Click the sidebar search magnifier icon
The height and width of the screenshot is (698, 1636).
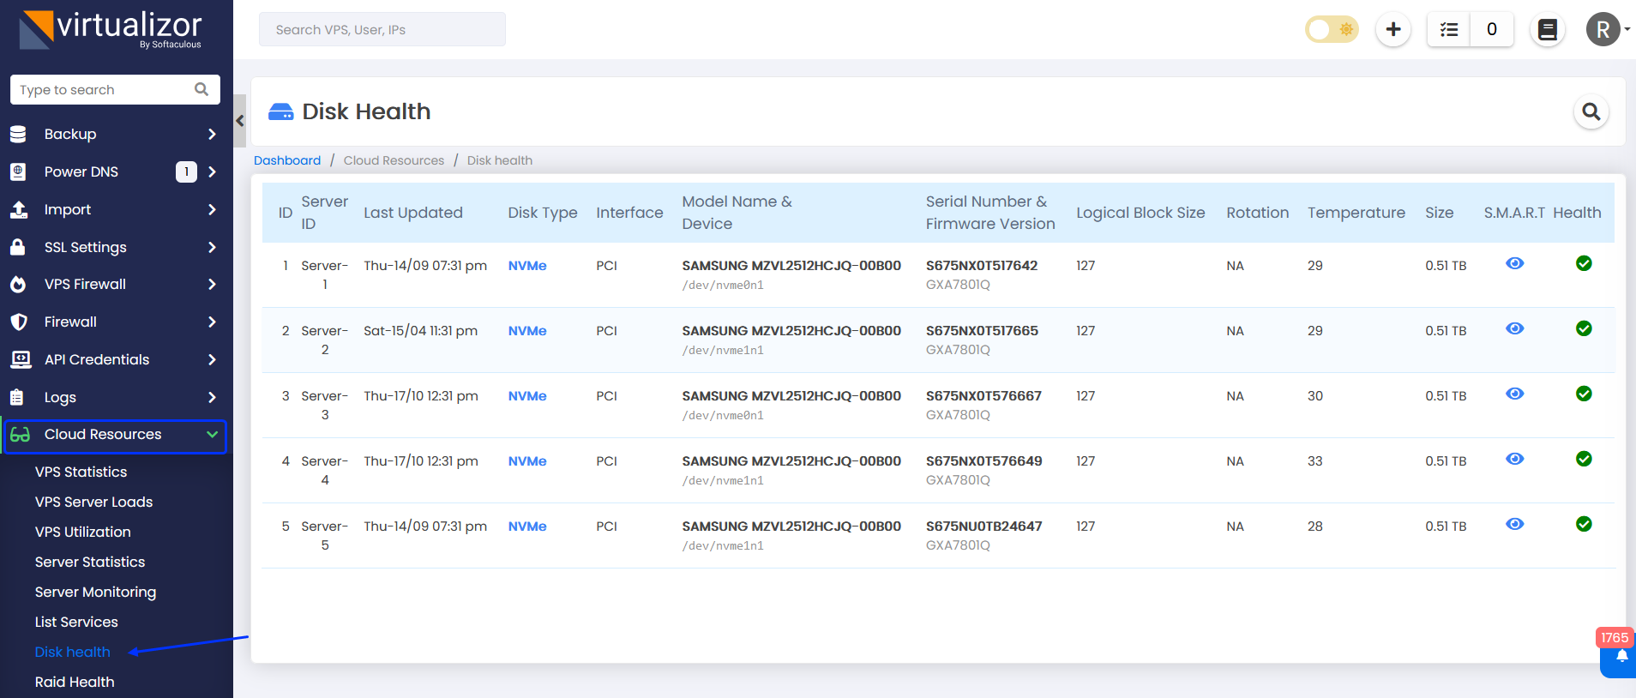[201, 89]
